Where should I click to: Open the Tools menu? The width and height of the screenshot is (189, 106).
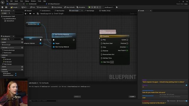(x=39, y=1)
